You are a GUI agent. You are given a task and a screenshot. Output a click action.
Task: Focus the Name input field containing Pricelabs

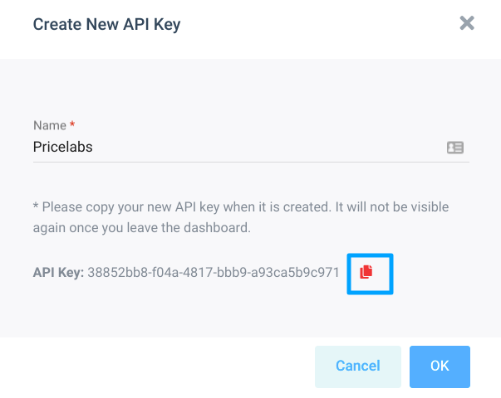[251, 148]
